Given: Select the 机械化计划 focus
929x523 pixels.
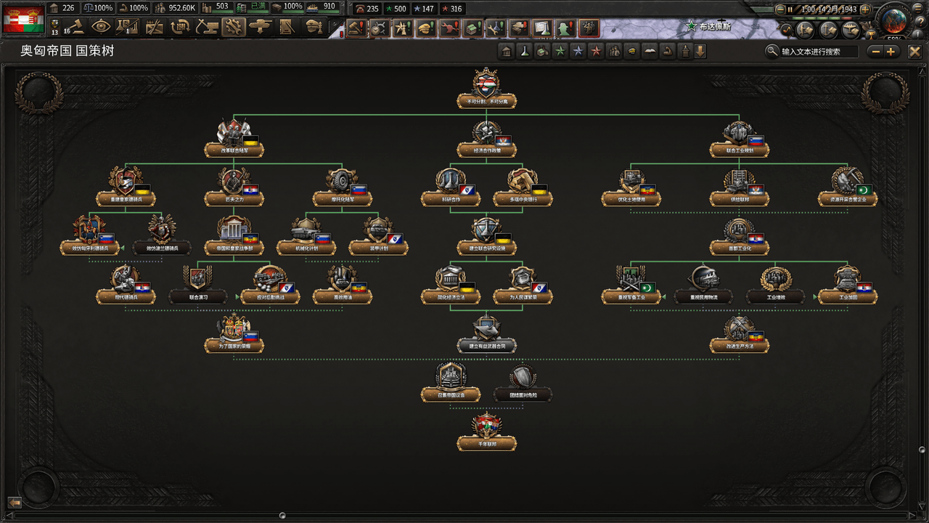Looking at the screenshot, I should tap(306, 235).
